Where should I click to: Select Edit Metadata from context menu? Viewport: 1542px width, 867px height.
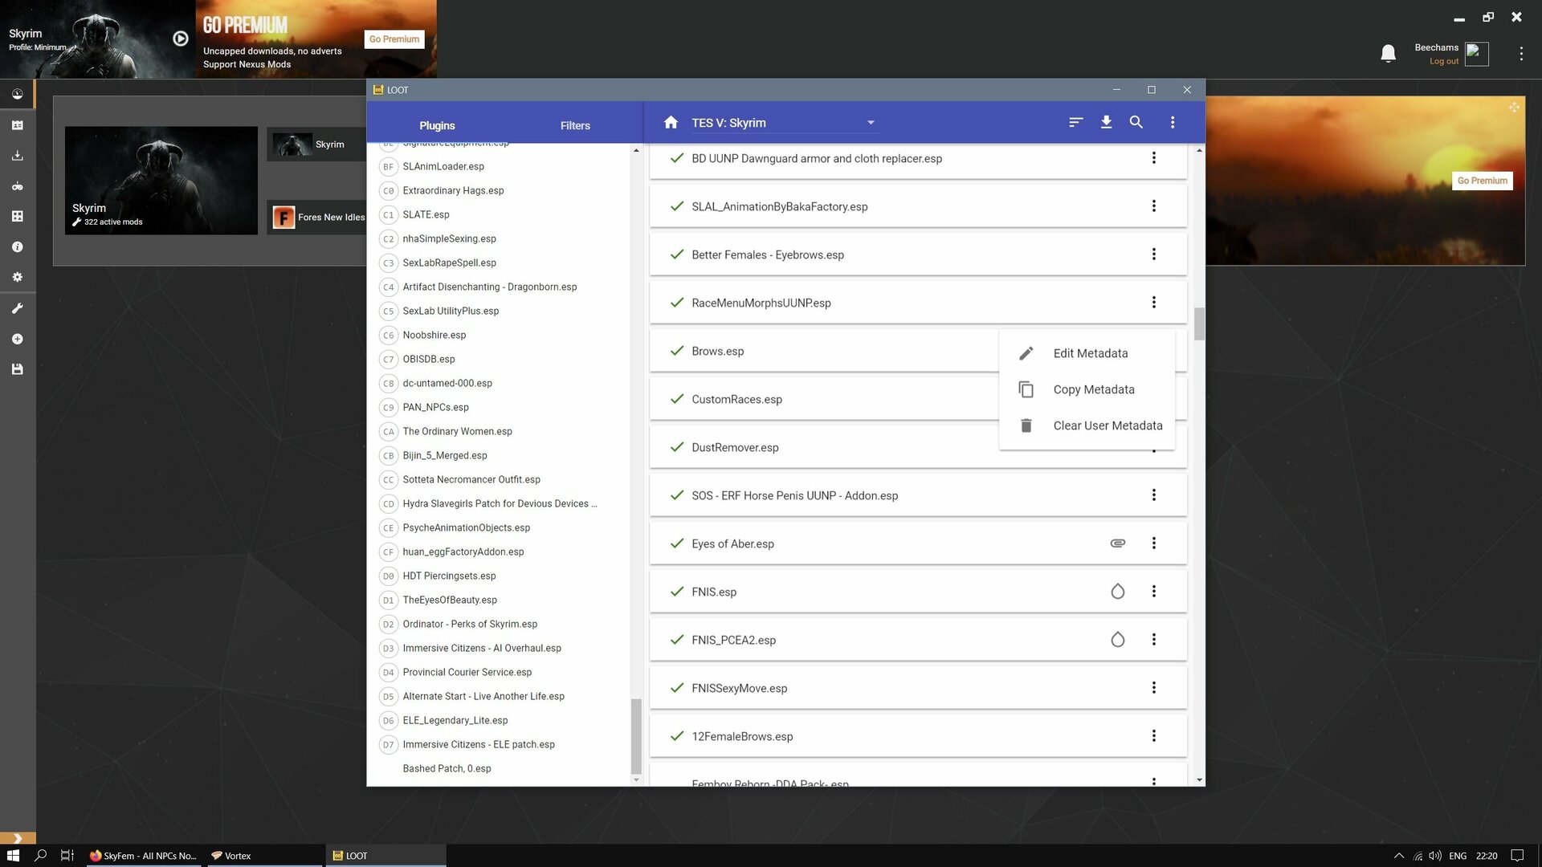coord(1087,353)
